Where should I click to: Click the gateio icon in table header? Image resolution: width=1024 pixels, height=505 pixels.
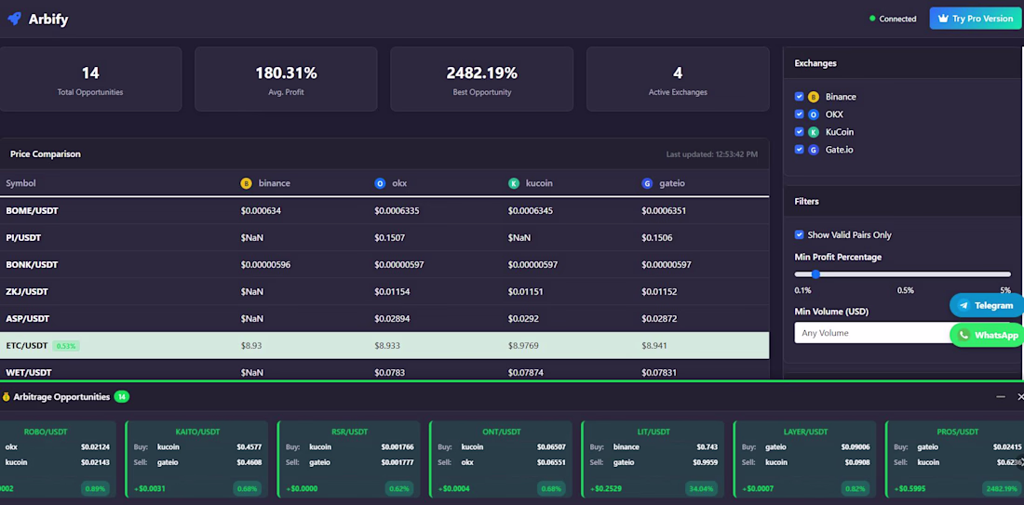647,183
